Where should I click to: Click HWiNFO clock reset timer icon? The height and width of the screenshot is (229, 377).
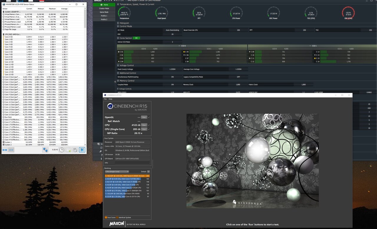click(x=62, y=150)
